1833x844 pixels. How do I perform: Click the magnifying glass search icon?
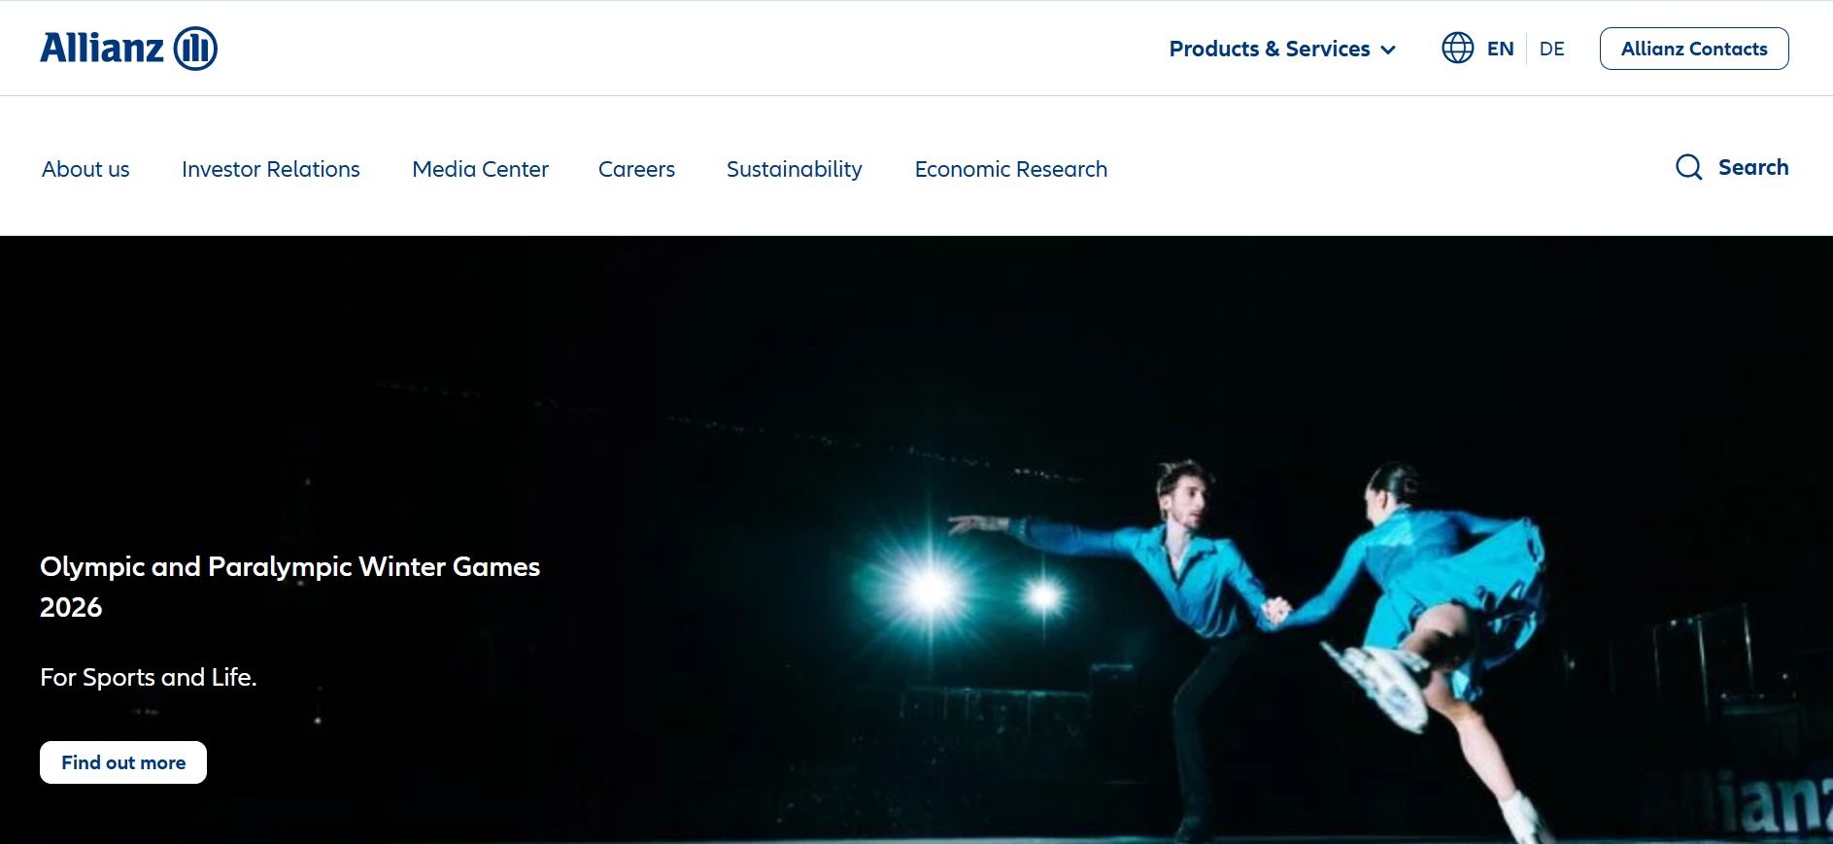pyautogui.click(x=1688, y=167)
